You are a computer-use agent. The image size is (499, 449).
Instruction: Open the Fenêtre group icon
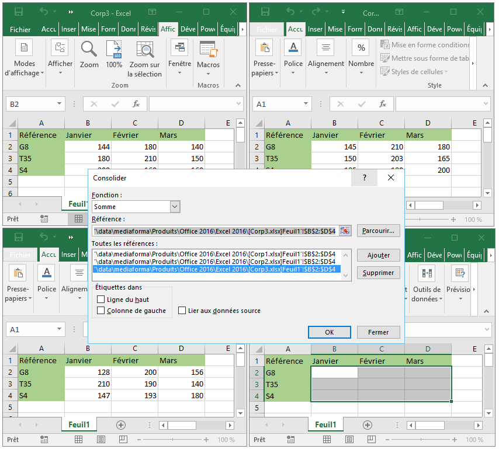click(179, 49)
